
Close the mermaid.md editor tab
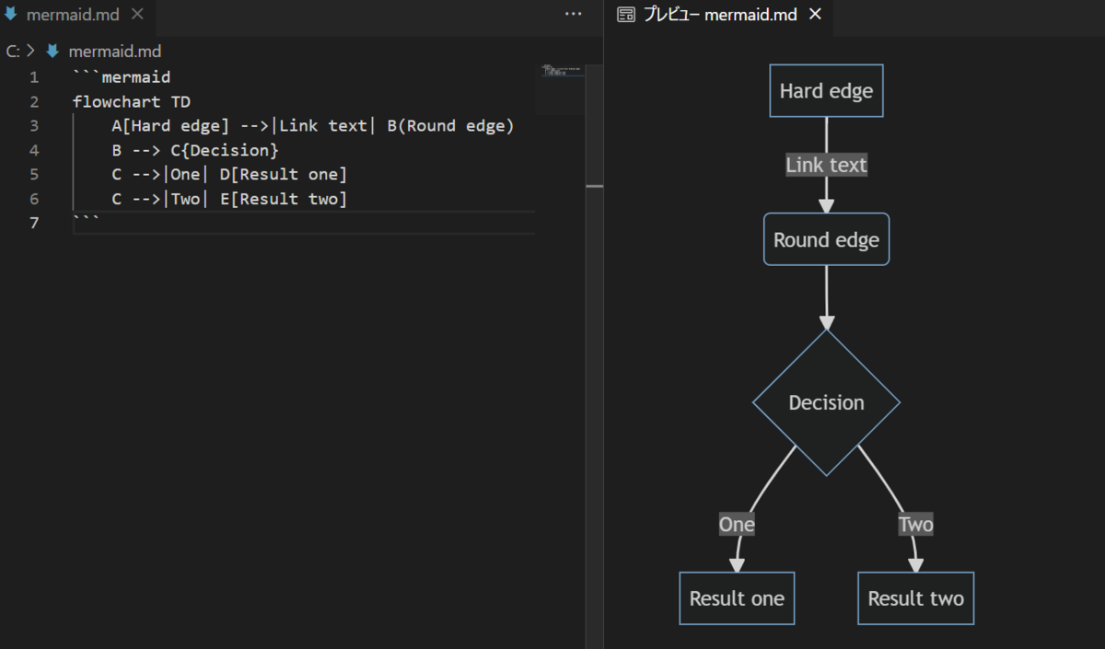point(137,15)
